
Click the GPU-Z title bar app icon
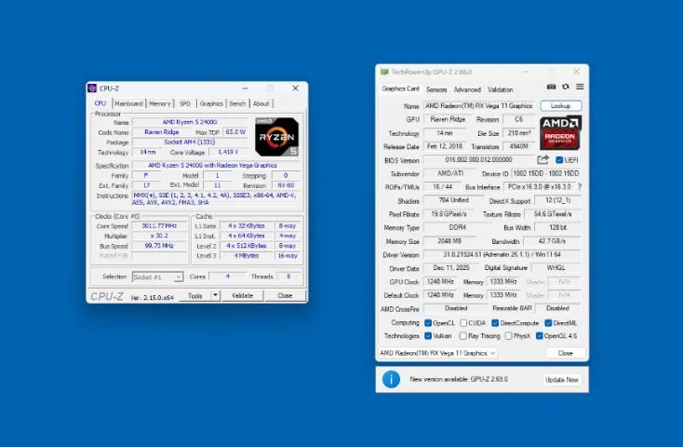pyautogui.click(x=384, y=72)
